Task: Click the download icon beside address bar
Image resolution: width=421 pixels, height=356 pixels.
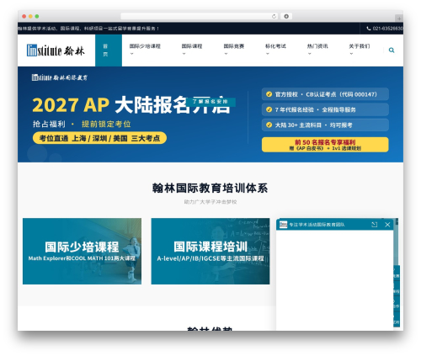Action: [x=286, y=16]
